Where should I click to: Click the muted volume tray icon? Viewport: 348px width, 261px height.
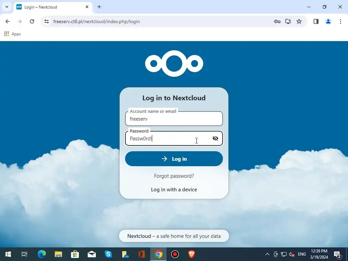coord(292,254)
